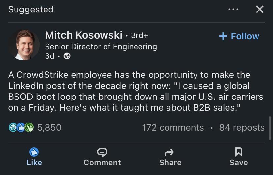This screenshot has width=273, height=175.
Task: Click the "Suggested" label
Action: [31, 10]
